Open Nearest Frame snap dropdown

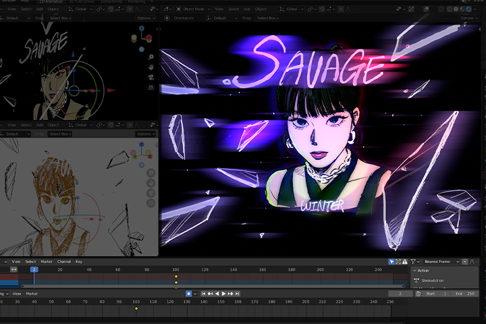coord(441,262)
